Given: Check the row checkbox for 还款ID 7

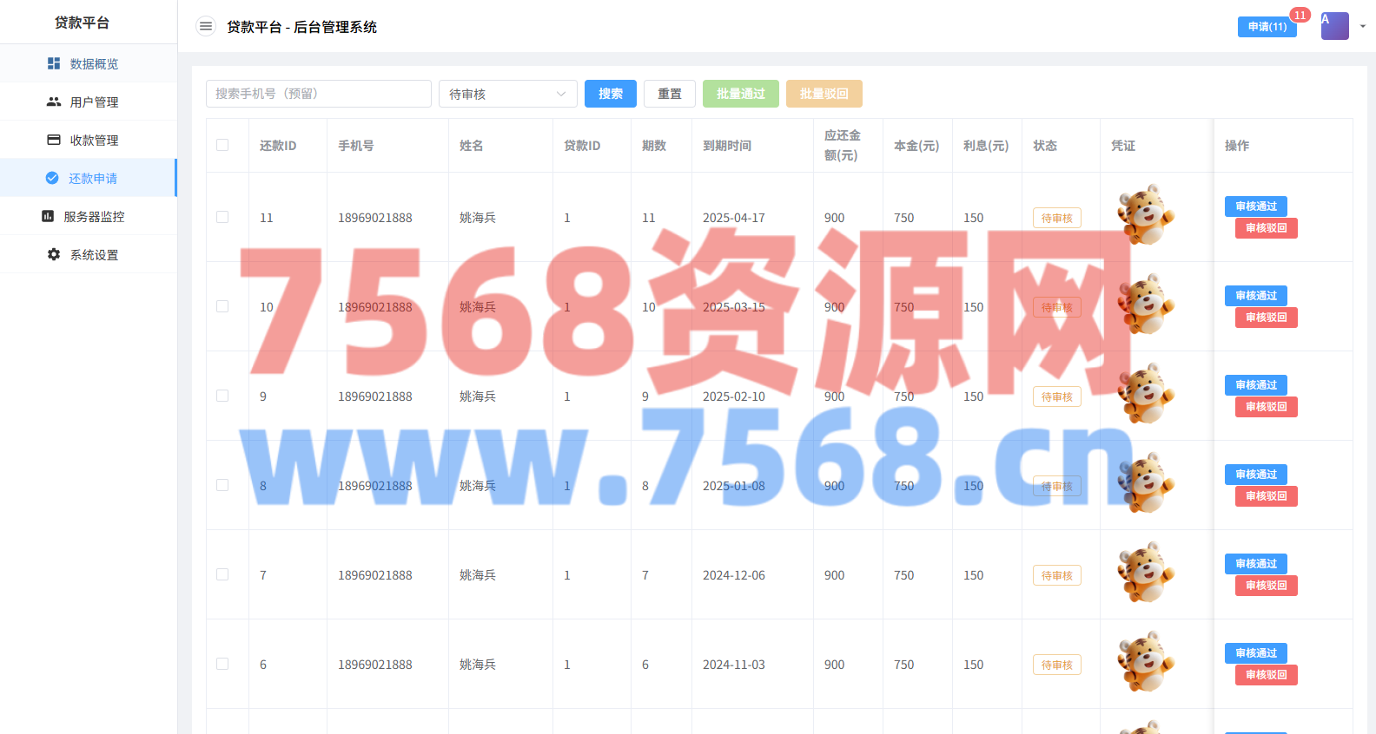Looking at the screenshot, I should (222, 574).
